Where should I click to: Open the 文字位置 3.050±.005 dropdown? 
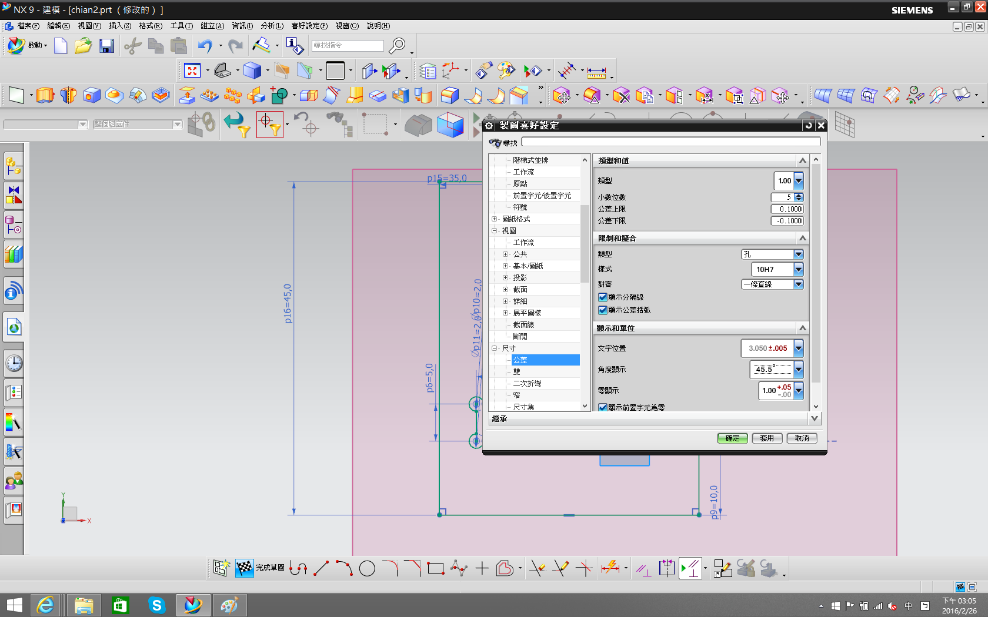click(799, 348)
